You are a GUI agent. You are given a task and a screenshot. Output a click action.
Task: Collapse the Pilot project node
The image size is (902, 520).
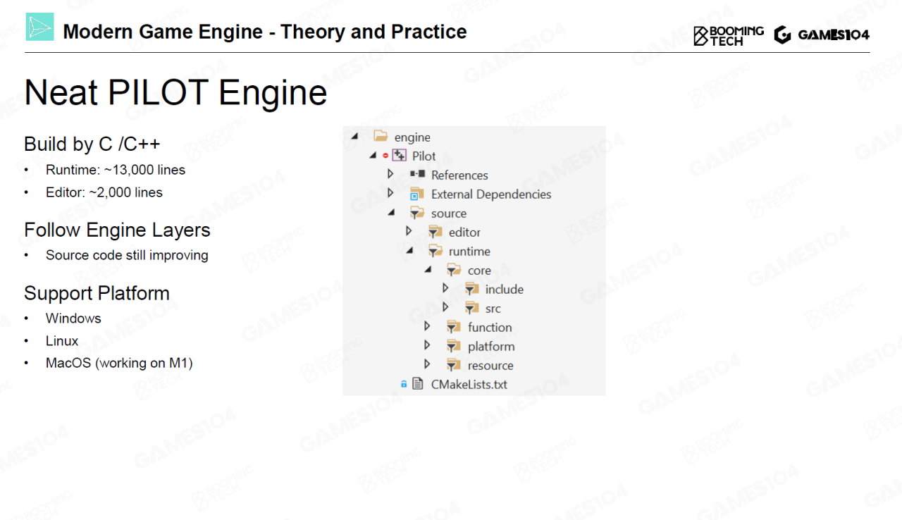click(373, 156)
